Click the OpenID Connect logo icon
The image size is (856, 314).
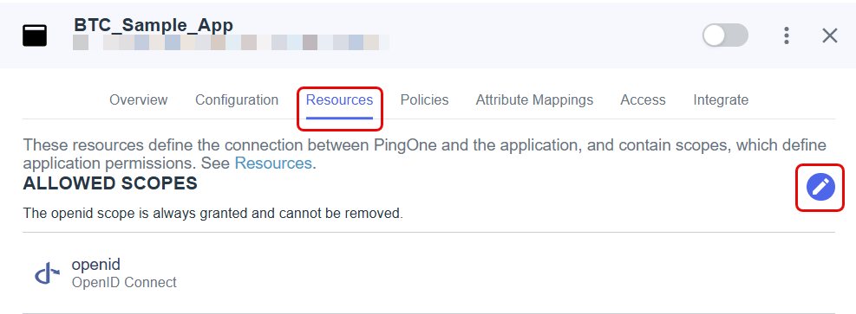click(48, 273)
